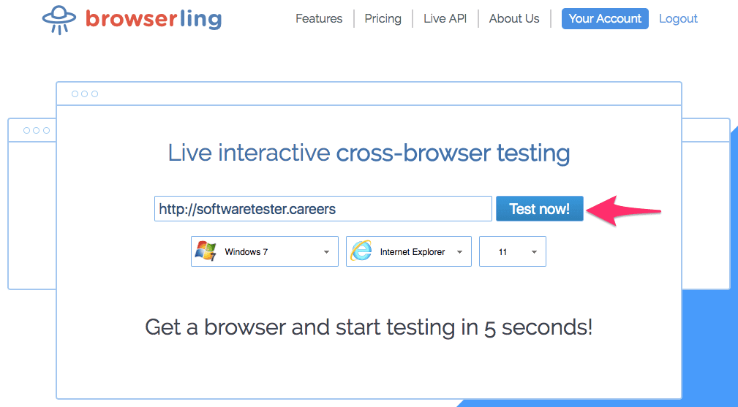738x407 pixels.
Task: Click the Test now! button
Action: [x=539, y=209]
